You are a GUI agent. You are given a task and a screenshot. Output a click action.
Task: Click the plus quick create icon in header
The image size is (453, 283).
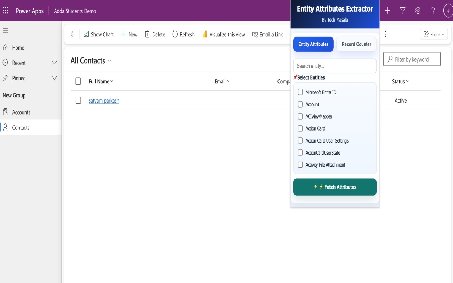388,11
